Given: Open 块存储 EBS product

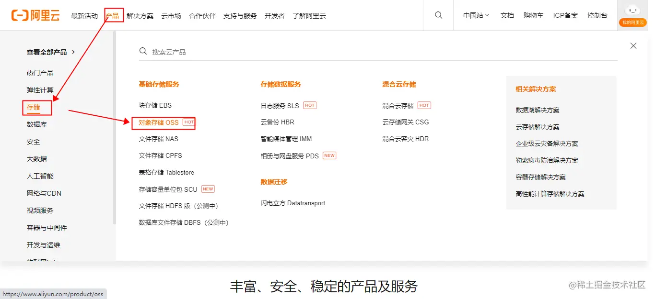Looking at the screenshot, I should [x=155, y=105].
